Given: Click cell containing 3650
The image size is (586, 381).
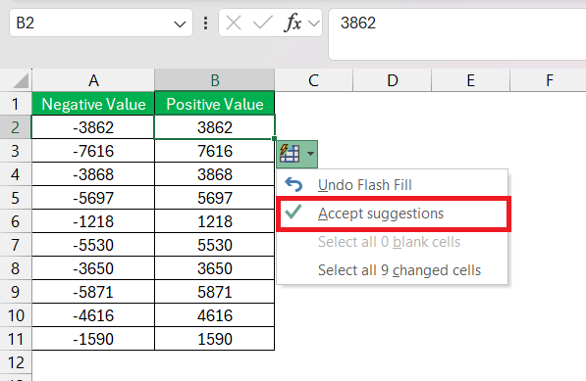Looking at the screenshot, I should 215,268.
